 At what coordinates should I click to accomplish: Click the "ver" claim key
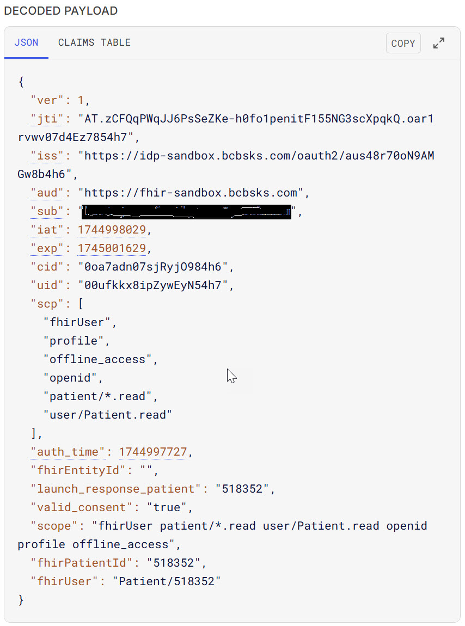pyautogui.click(x=47, y=100)
